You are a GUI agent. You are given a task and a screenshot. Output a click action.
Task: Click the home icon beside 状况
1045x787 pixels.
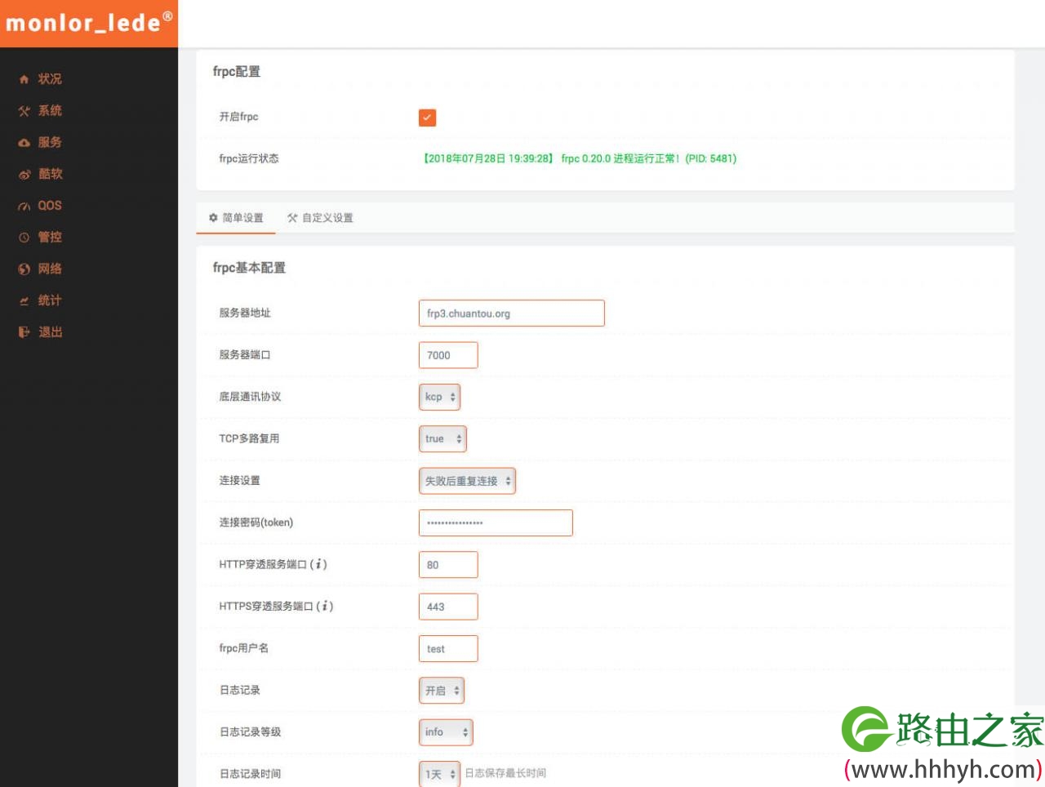[x=24, y=79]
